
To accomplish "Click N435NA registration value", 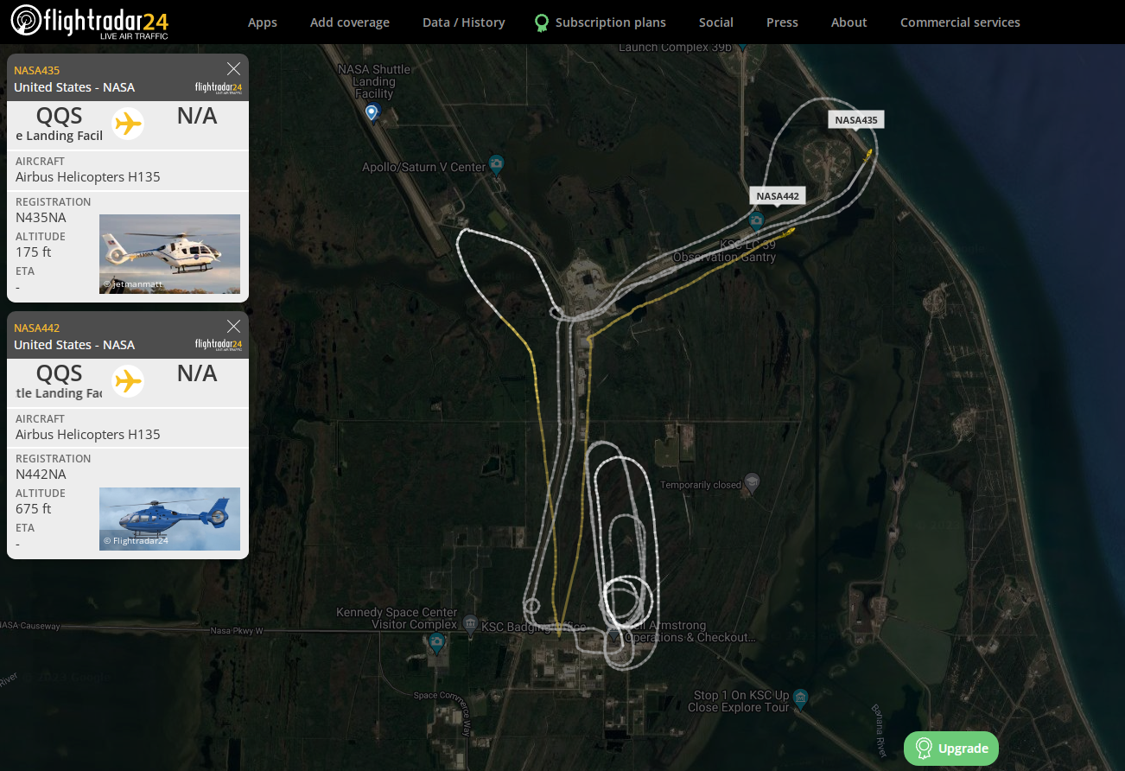I will (41, 218).
